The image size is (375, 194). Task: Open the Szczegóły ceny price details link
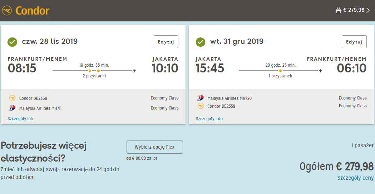[355, 178]
